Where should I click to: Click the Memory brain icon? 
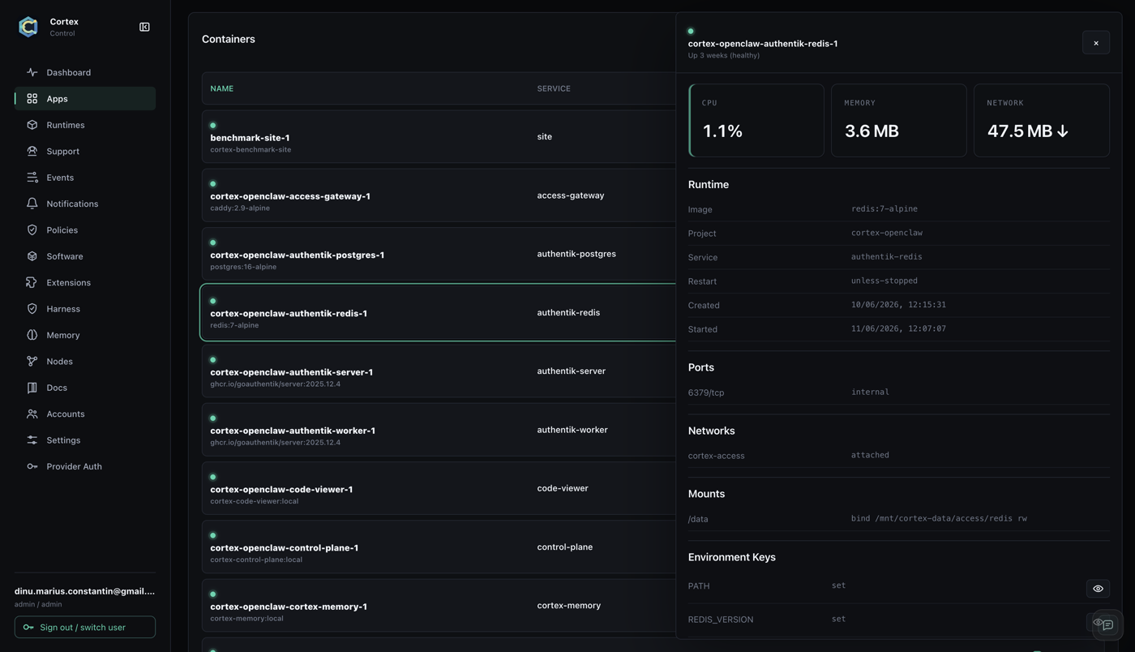click(32, 335)
